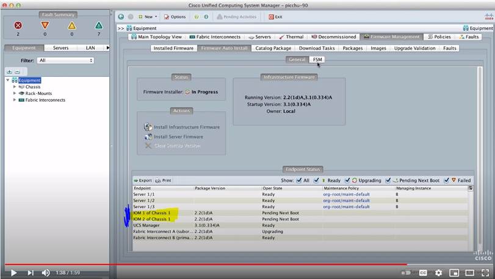
Task: Expand the Chassis tree node
Action: tap(15, 87)
